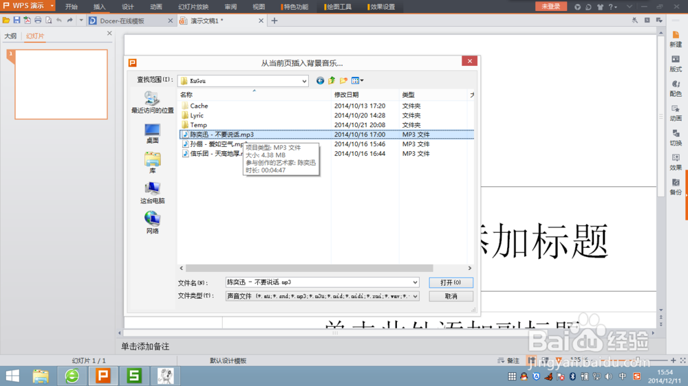Switch to the 大纲 outline tab
688x386 pixels.
(10, 36)
